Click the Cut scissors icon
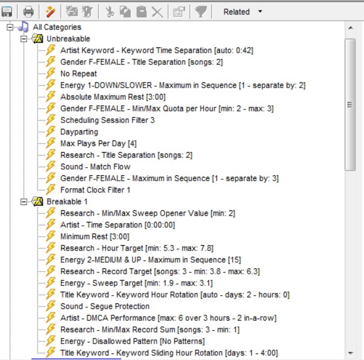 tap(110, 12)
